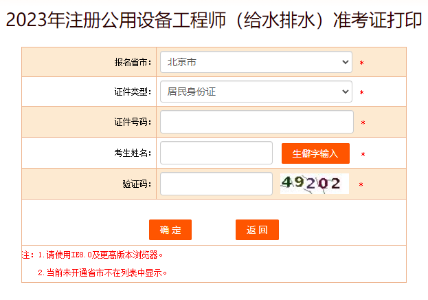
Task: Click the red asterisk beside captcha image
Action: coord(361,185)
